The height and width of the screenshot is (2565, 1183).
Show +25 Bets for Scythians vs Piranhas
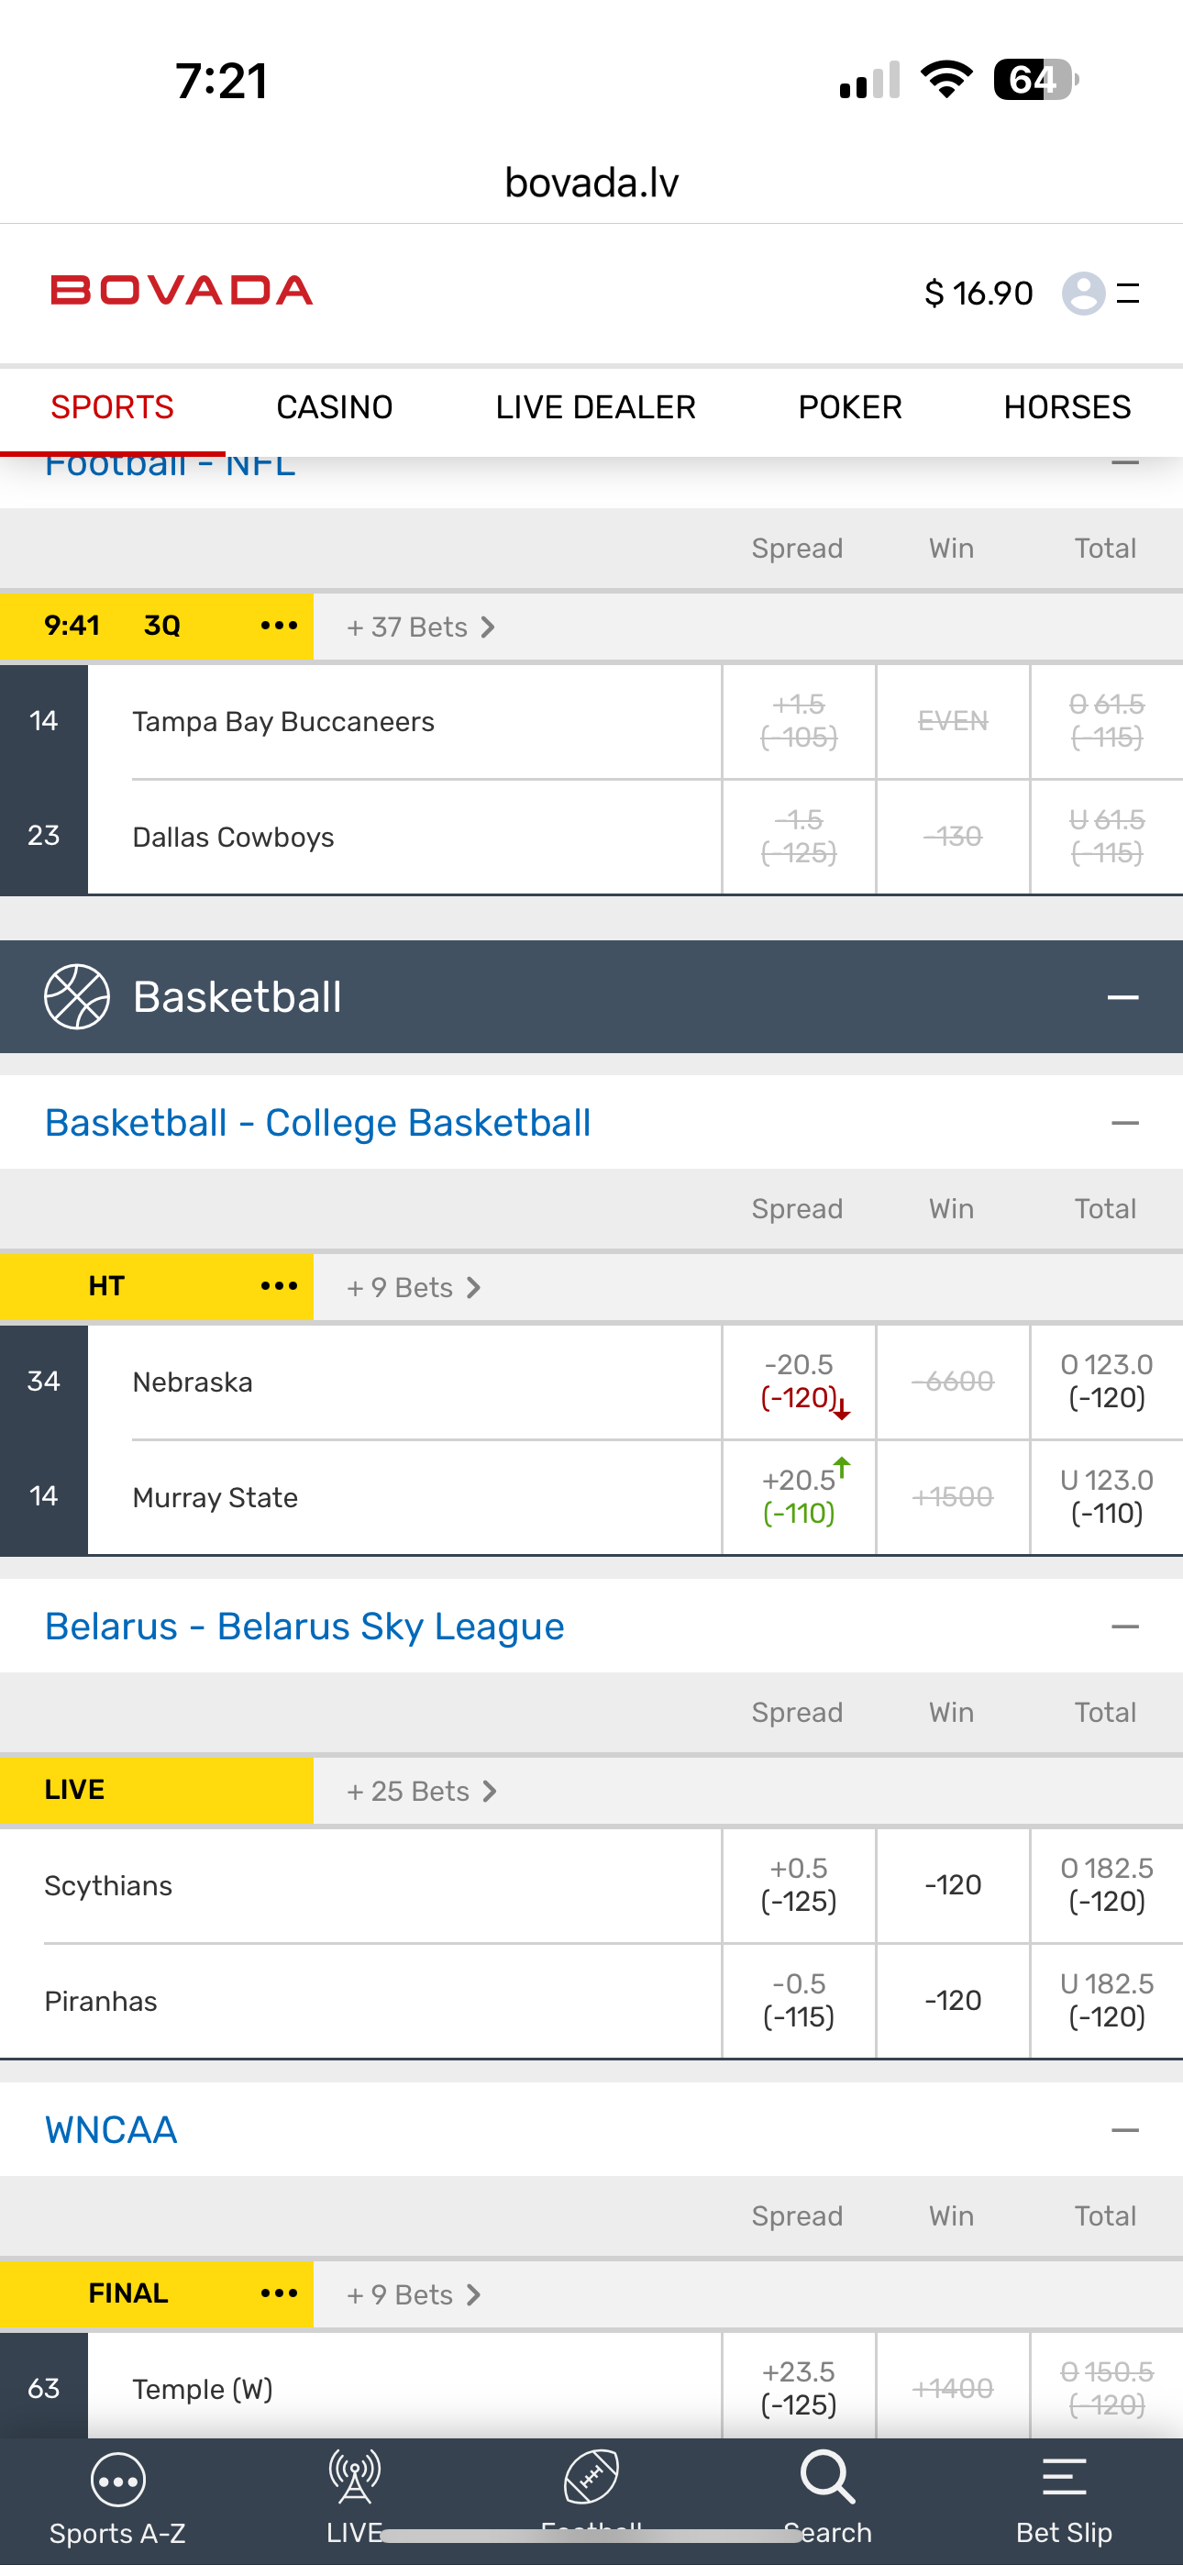(x=420, y=1792)
